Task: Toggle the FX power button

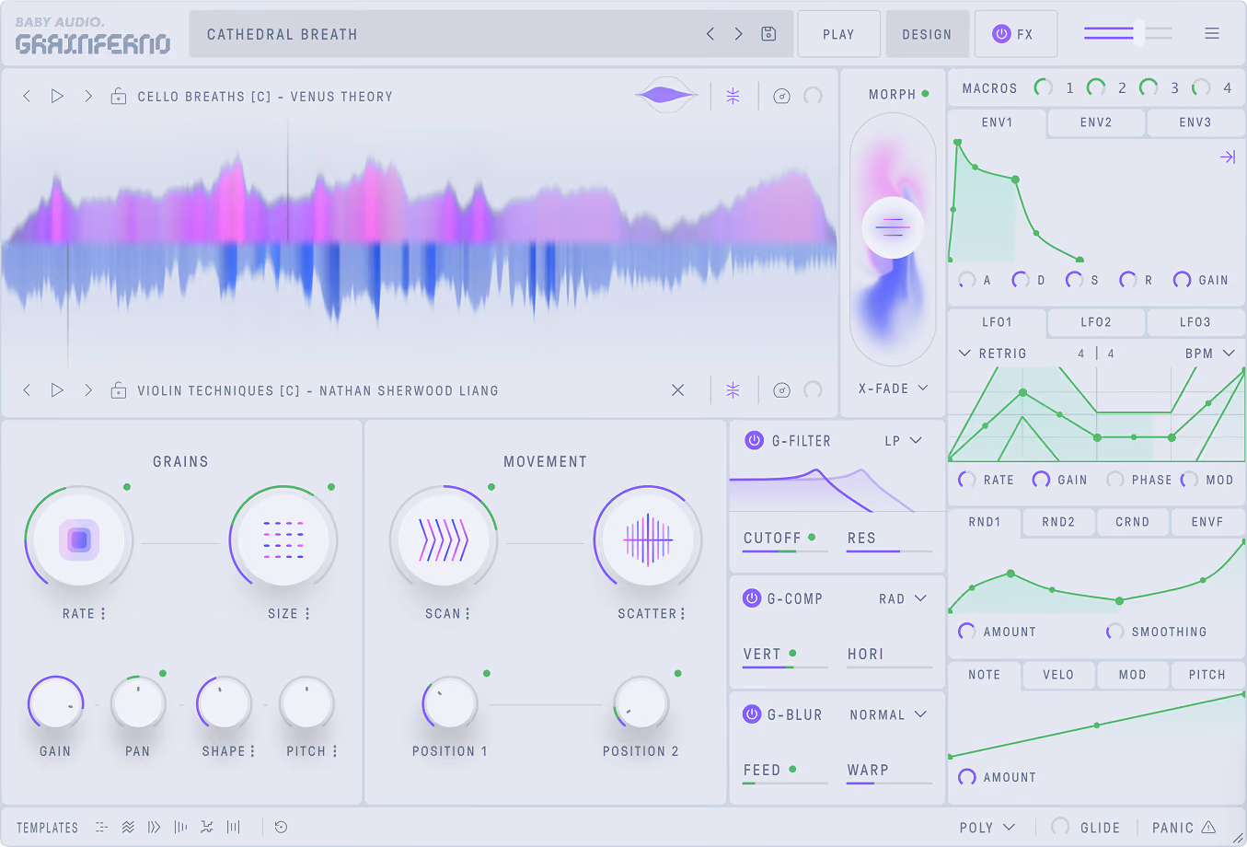Action: (1001, 34)
